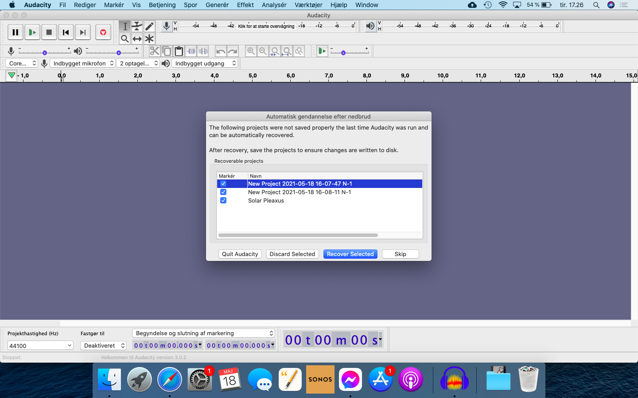This screenshot has height=398, width=638.
Task: Open the Indbygget mikrofon device dropdown
Action: (83, 63)
